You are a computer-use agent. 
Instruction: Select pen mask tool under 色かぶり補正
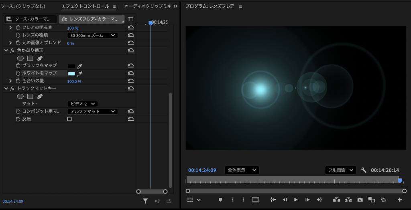point(40,58)
